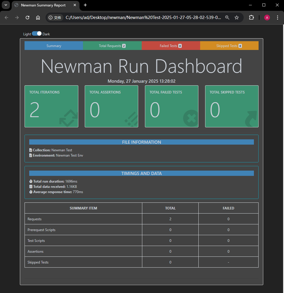284x293 pixels.
Task: Click the Light label beside the switch
Action: tap(27, 34)
